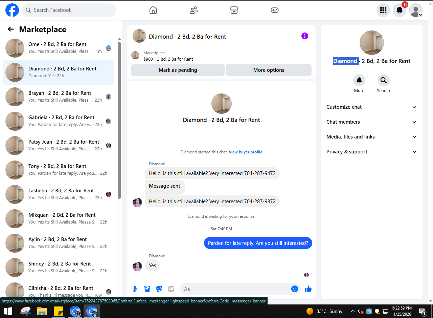
Task: Open the weather widget showing 33°C Sunny
Action: pos(324,311)
